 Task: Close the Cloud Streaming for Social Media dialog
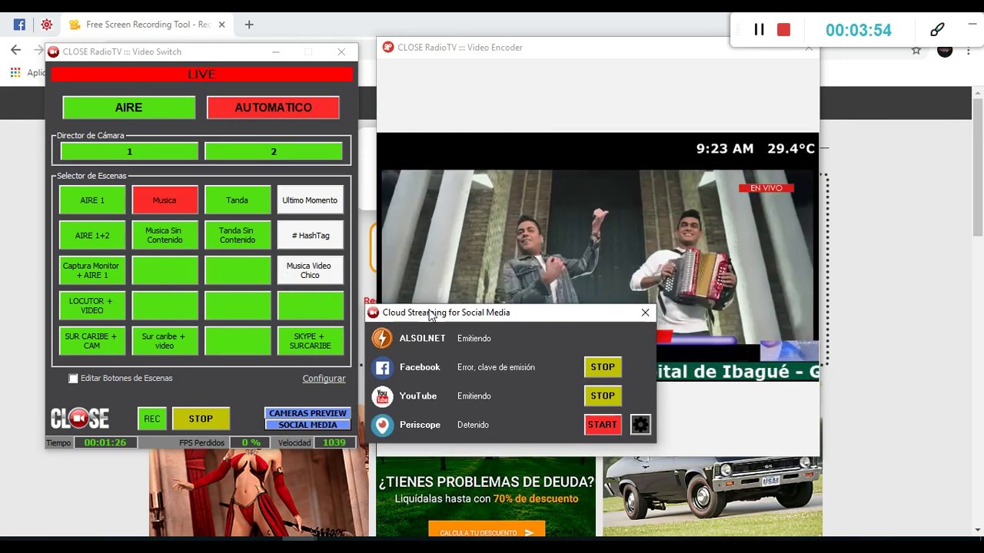click(645, 313)
